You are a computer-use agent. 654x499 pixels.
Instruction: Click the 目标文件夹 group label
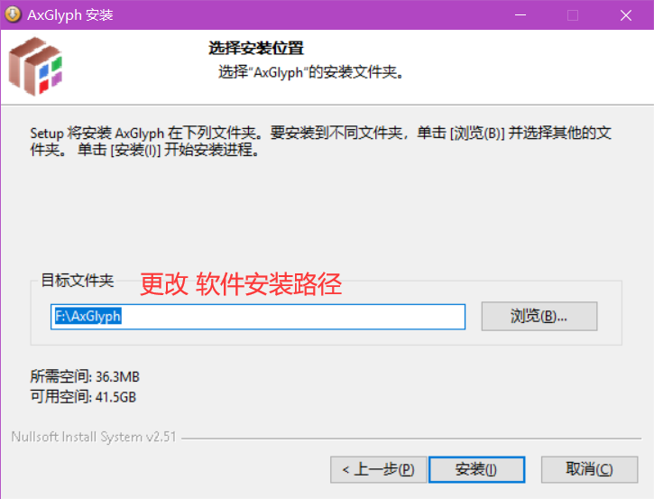78,281
